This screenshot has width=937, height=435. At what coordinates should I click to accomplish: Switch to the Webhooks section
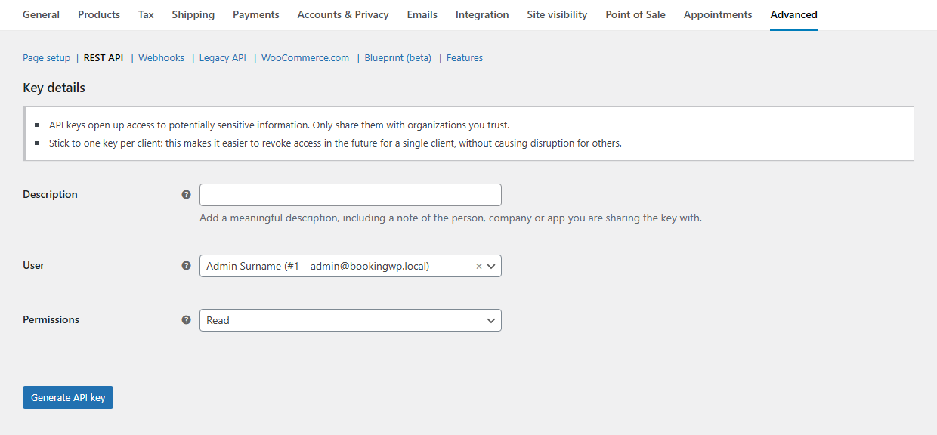(x=161, y=57)
